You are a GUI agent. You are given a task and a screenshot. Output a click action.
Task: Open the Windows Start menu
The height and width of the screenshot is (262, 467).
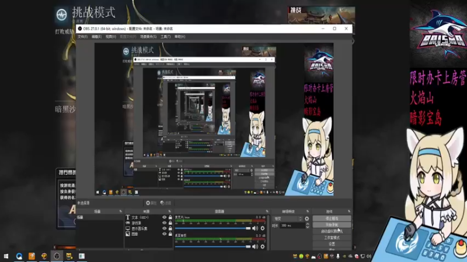[x=6, y=256]
